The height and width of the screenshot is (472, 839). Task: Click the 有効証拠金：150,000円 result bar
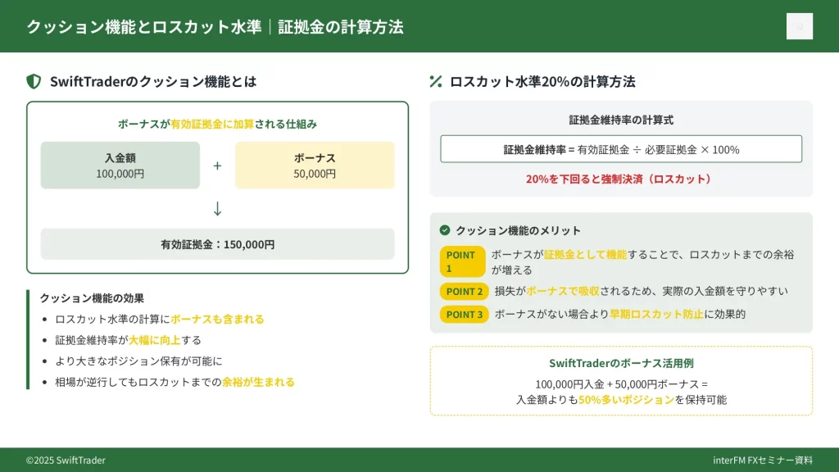tap(217, 244)
